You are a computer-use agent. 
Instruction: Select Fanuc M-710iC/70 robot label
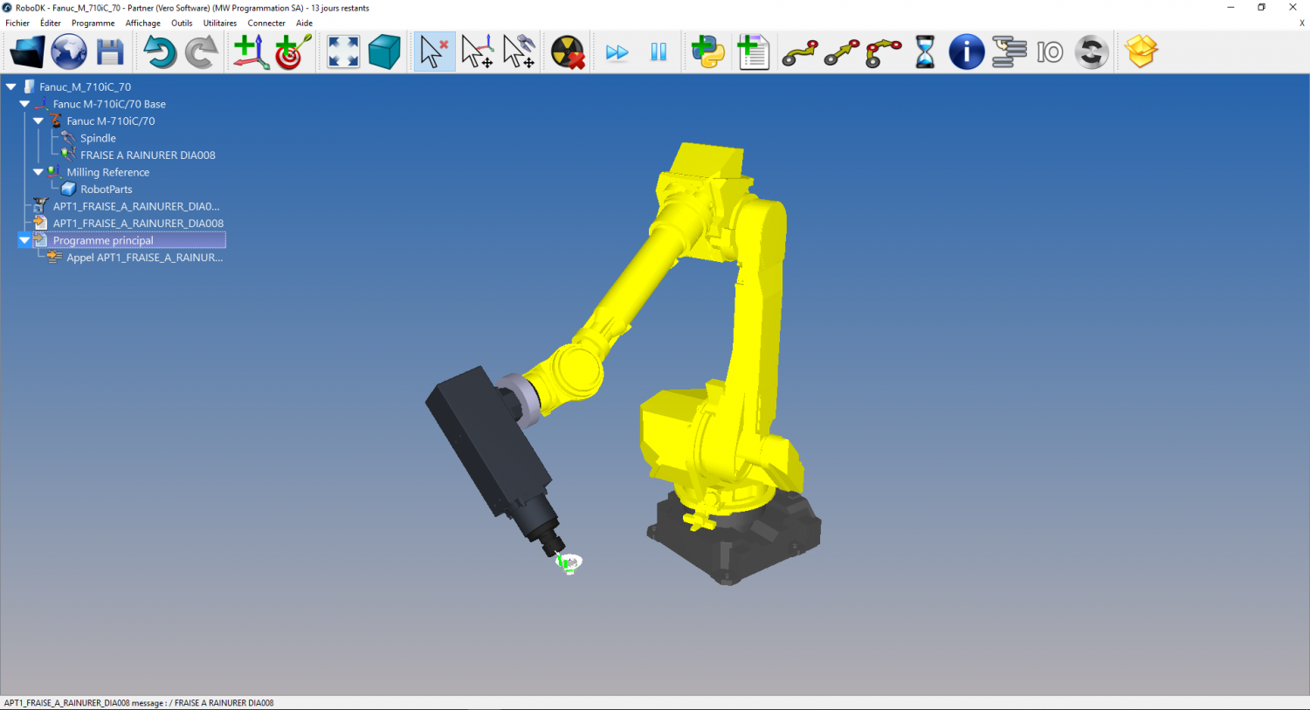click(111, 121)
